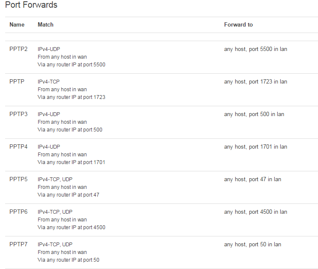Viewport: 318px width, 269px height.
Task: Select the PPTP5 rule name
Action: pos(18,179)
